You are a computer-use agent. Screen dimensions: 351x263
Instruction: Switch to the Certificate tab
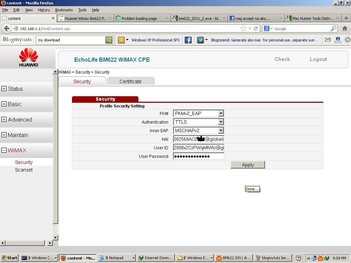point(131,82)
